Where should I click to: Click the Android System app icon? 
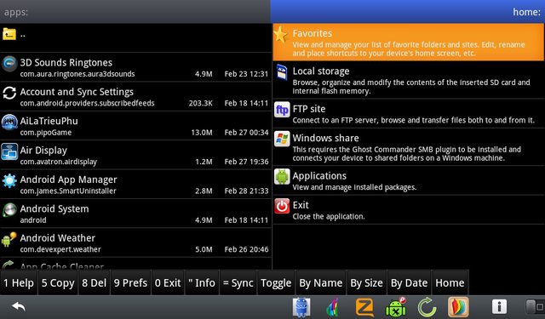(x=9, y=210)
